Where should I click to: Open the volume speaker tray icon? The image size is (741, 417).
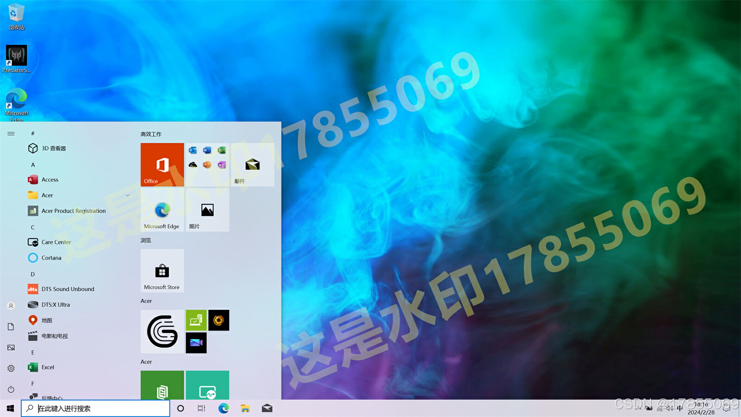click(670, 408)
